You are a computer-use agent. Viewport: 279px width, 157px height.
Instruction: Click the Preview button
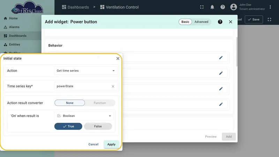[211, 136]
